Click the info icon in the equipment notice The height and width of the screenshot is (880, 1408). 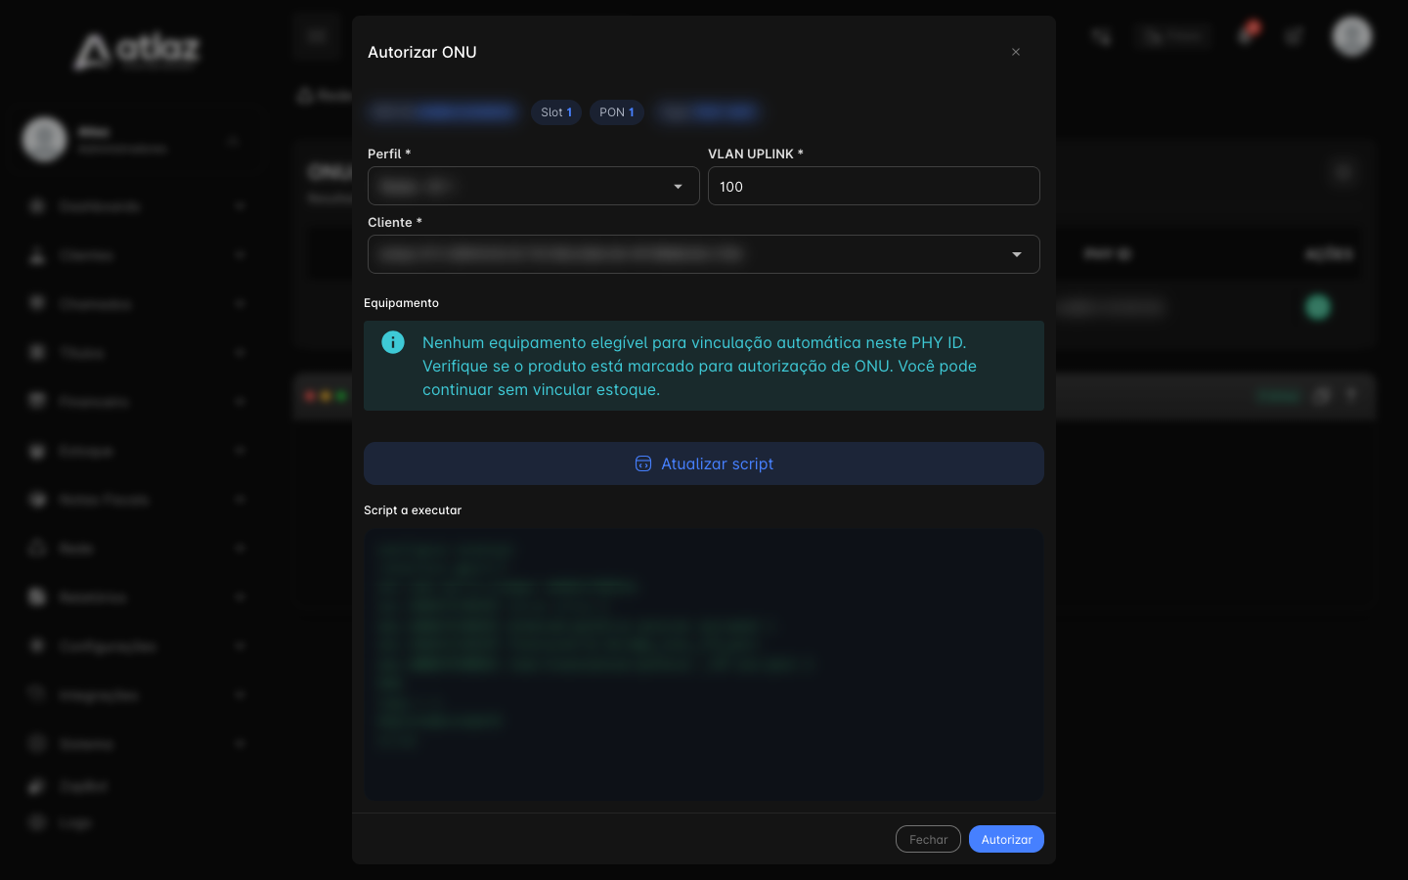click(x=393, y=342)
